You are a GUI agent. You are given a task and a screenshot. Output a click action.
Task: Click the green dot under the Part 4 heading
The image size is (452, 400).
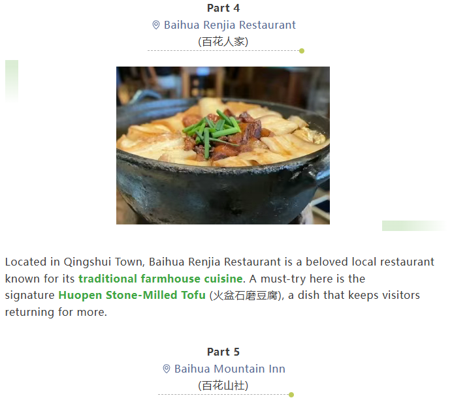pyautogui.click(x=302, y=51)
